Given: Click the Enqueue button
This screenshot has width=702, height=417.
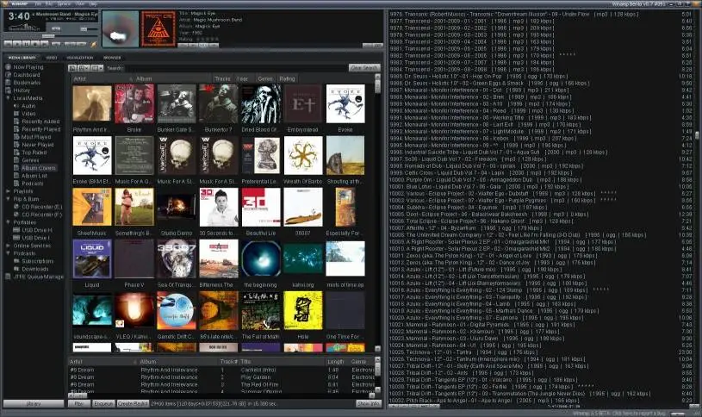Looking at the screenshot, I should (x=103, y=403).
